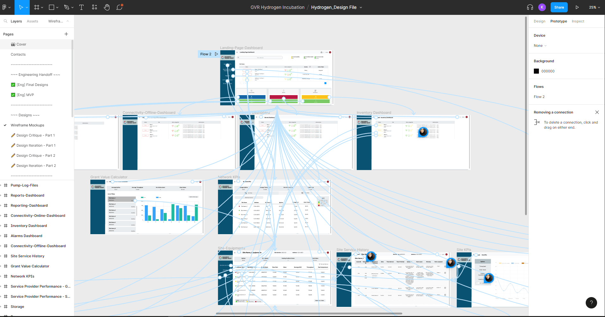Play Flow 2 from canvas label
The width and height of the screenshot is (605, 317).
click(216, 54)
